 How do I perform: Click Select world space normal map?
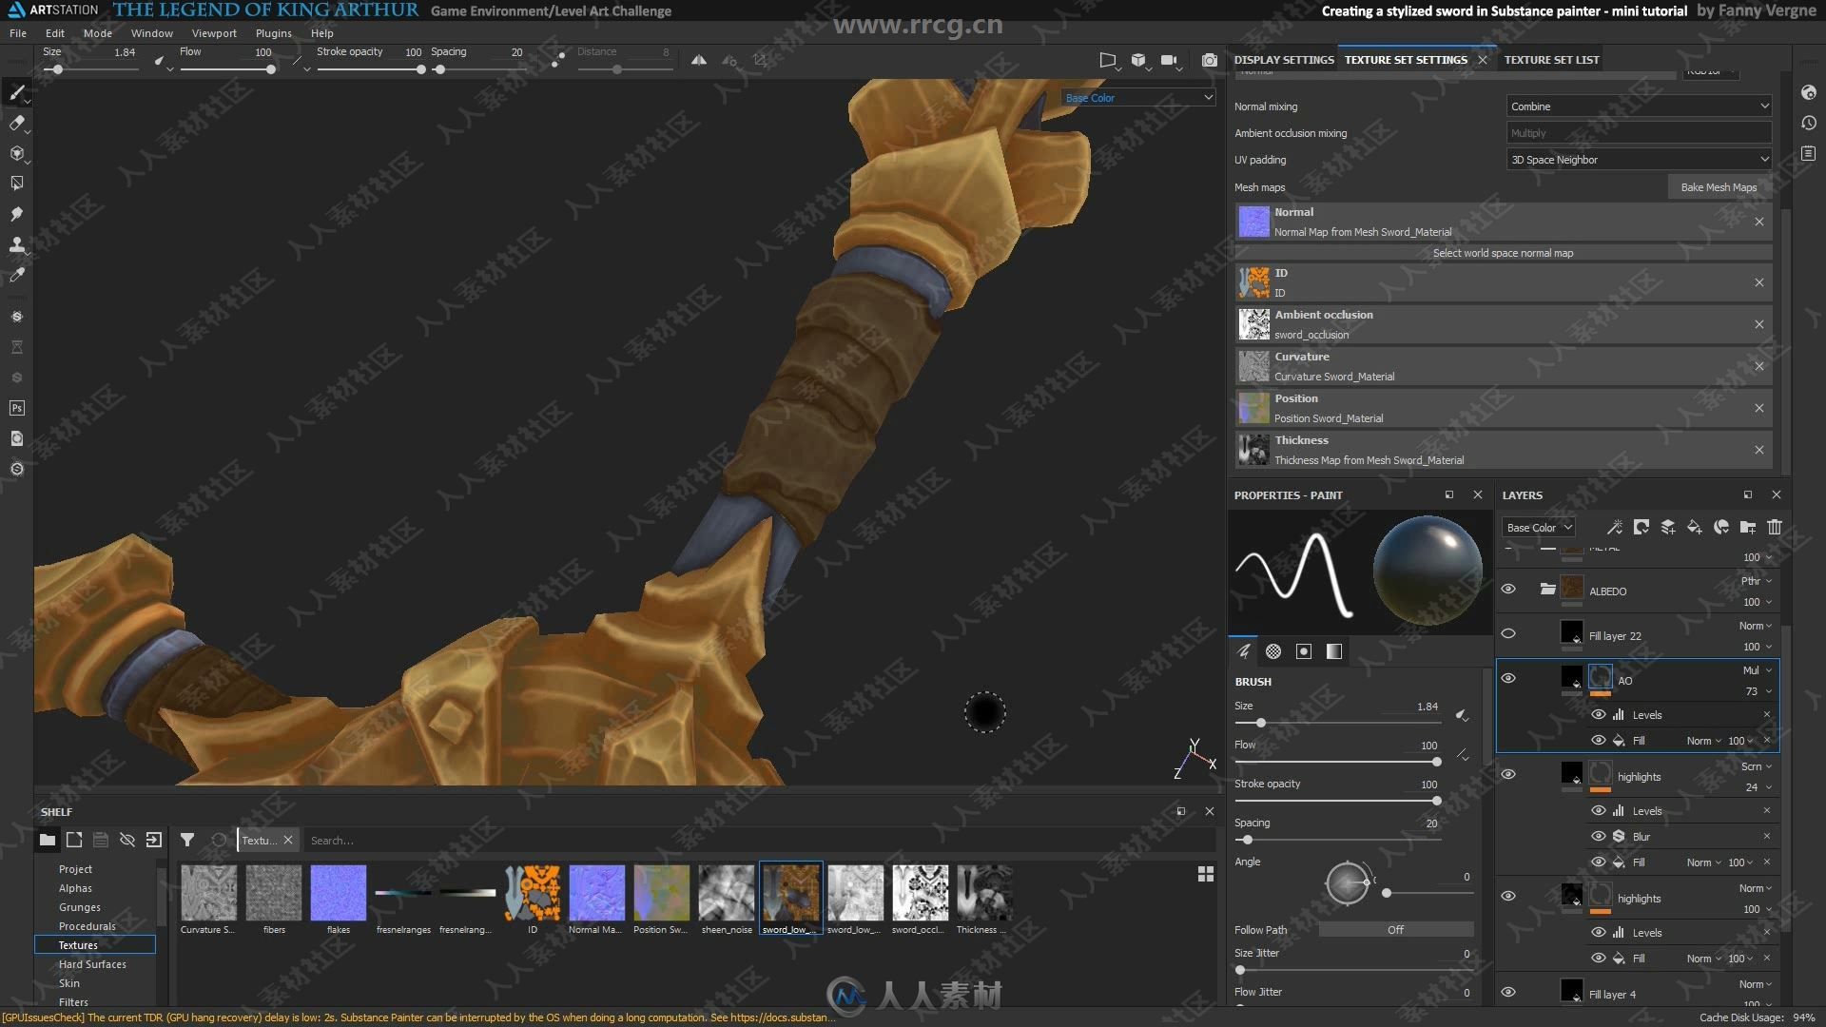pos(1503,253)
